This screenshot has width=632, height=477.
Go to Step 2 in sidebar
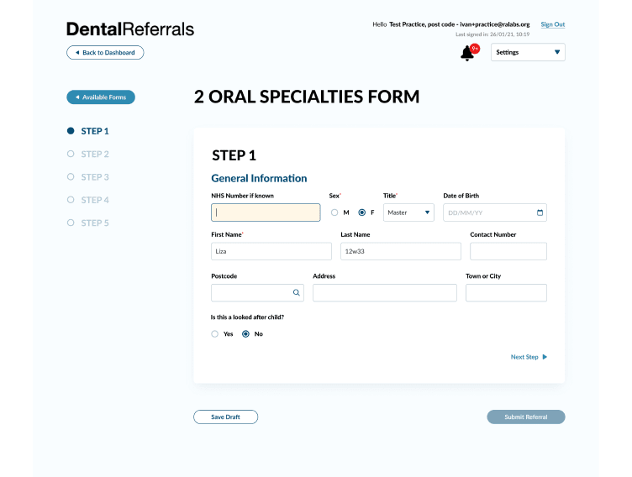click(94, 155)
